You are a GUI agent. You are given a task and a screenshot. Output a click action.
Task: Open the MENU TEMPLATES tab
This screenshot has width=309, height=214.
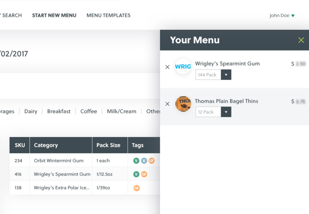109,15
